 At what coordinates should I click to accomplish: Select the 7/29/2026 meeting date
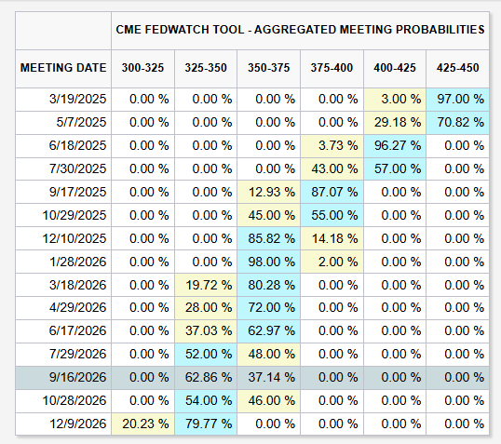[x=63, y=355]
